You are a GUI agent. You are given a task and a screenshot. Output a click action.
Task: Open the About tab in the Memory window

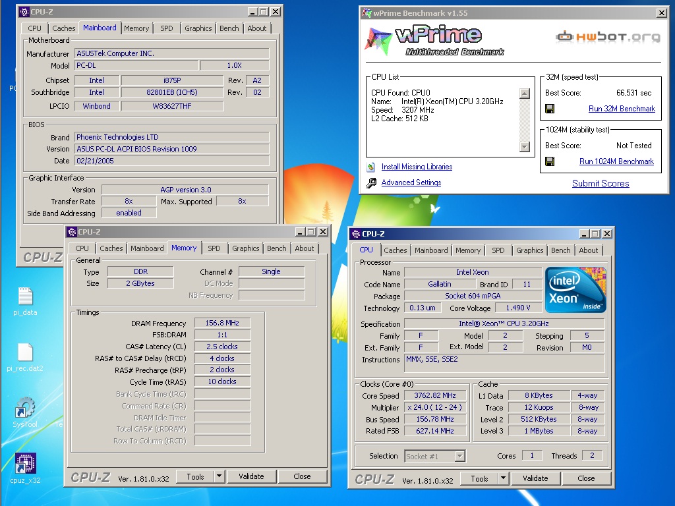(x=305, y=248)
